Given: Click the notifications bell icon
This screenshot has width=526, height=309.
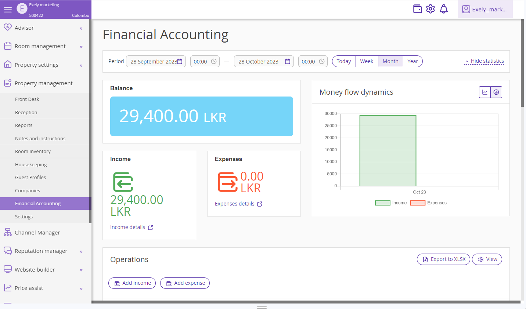Looking at the screenshot, I should tap(444, 9).
